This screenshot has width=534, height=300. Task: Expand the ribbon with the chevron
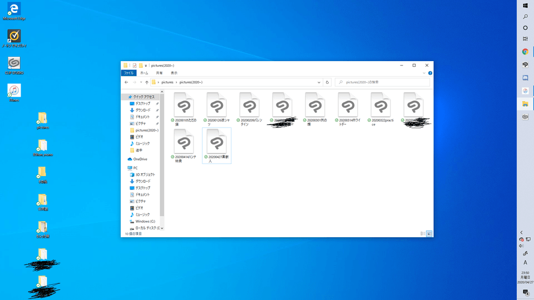424,73
